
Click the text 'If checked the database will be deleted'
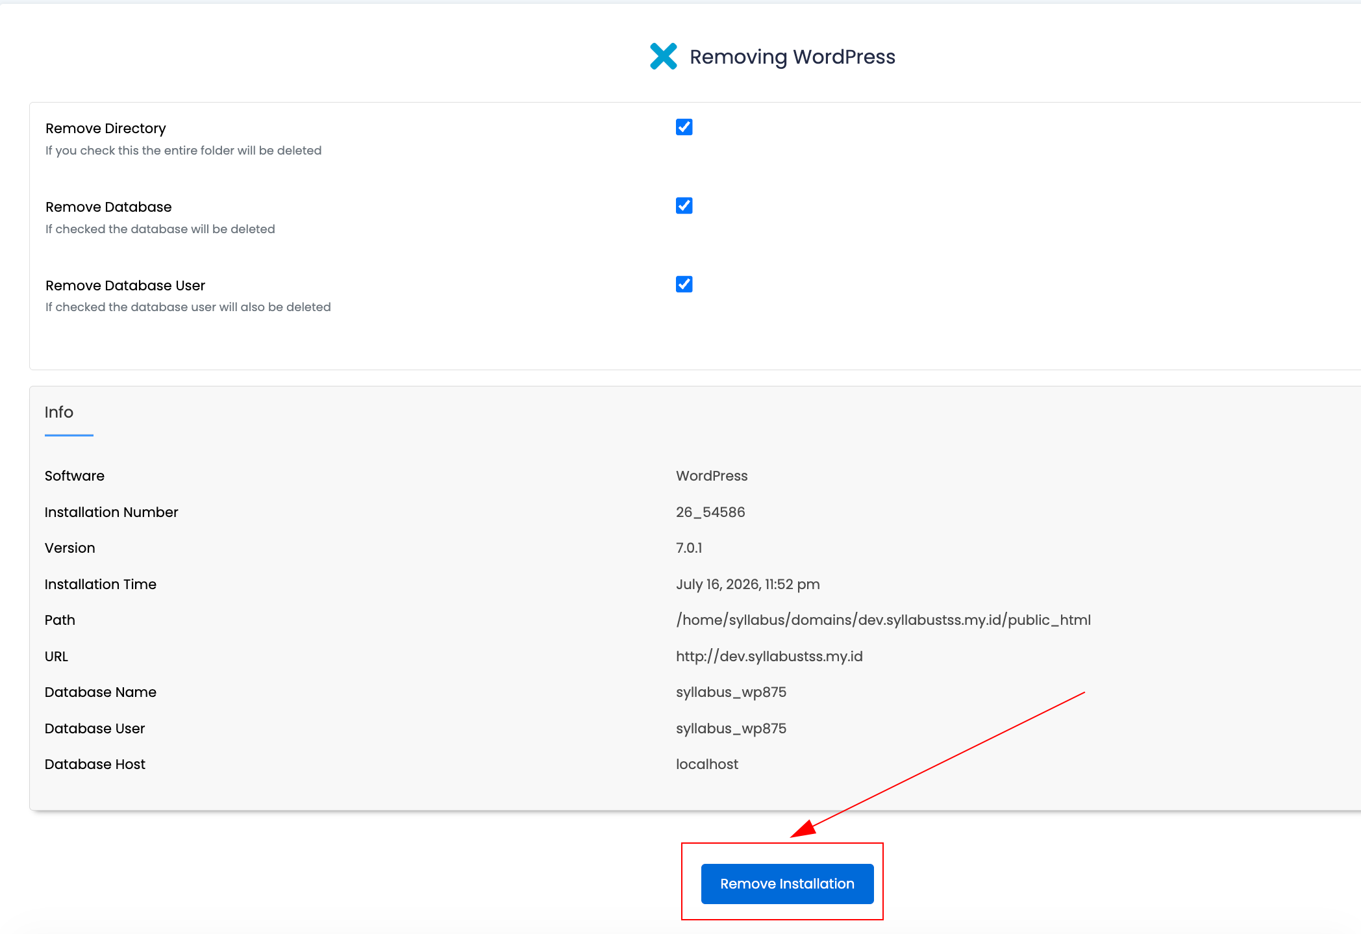160,229
